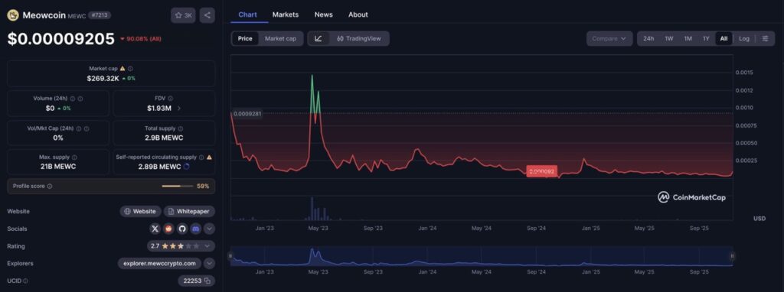Grab left handle of range navigator

230,256
